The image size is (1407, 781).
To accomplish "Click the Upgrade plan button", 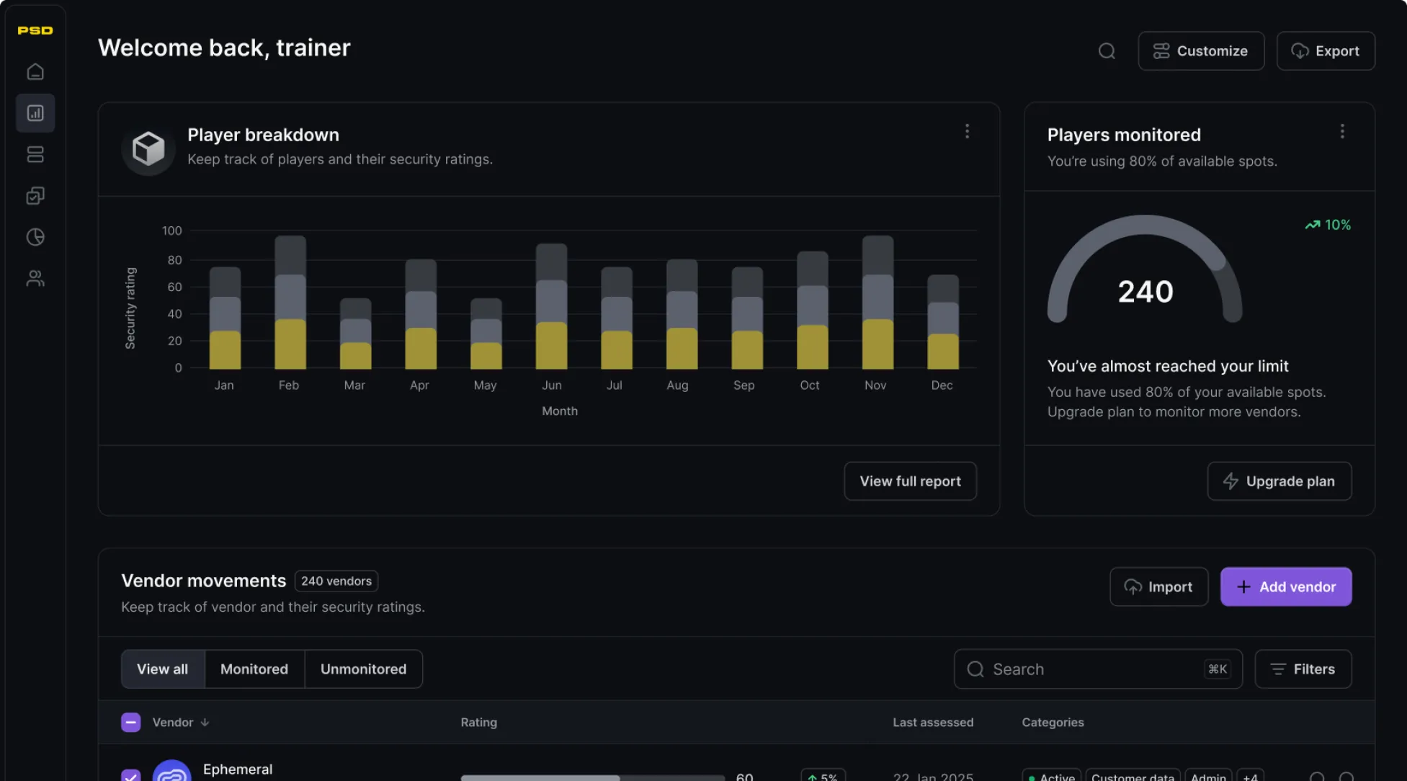I will pyautogui.click(x=1279, y=481).
